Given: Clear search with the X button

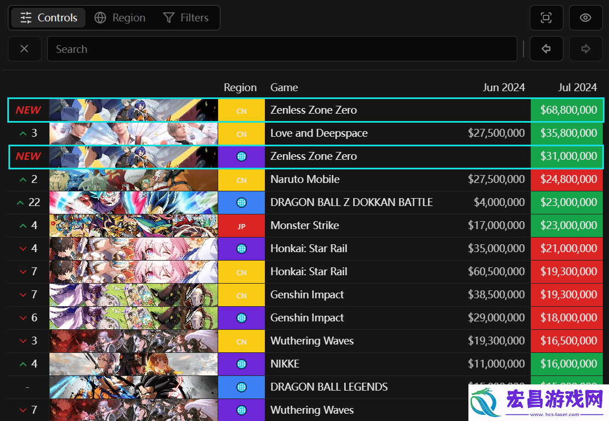Looking at the screenshot, I should 25,48.
